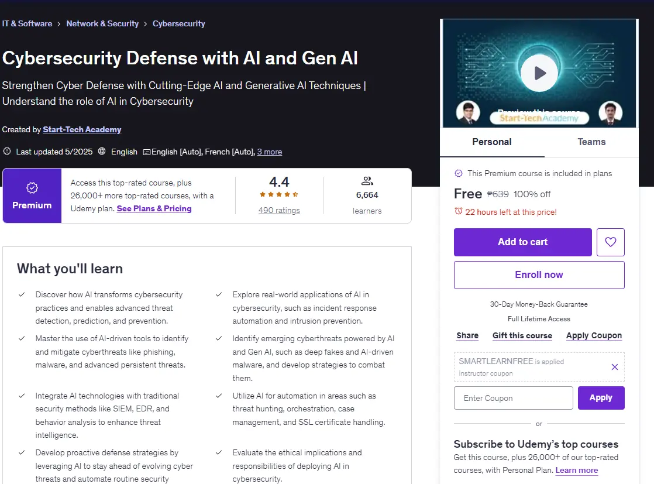Open the 490 ratings link

(x=279, y=210)
